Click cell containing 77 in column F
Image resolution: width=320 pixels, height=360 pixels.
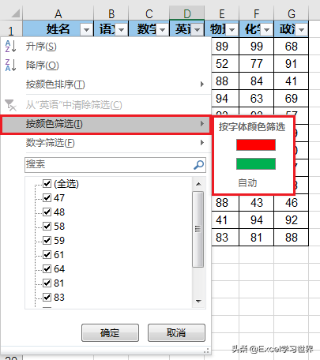257,64
